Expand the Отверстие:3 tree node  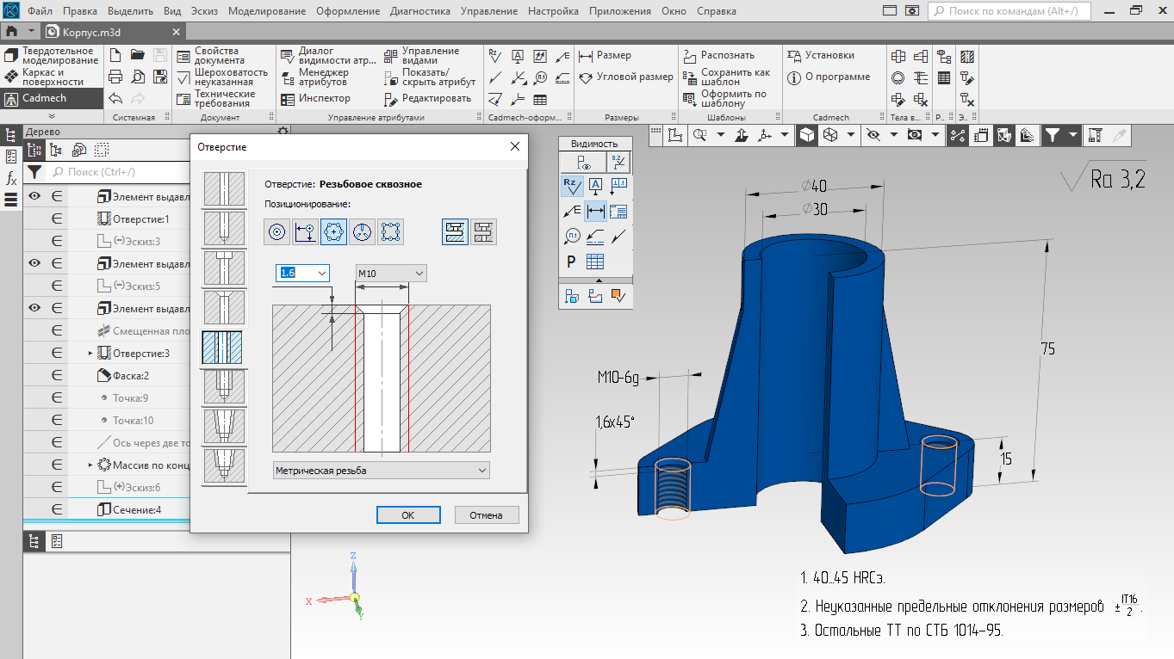(90, 354)
